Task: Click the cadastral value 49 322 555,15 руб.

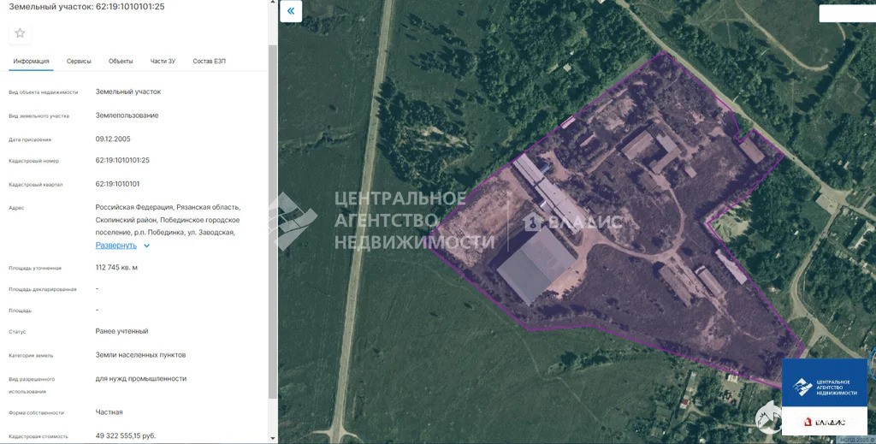Action: coord(126,435)
